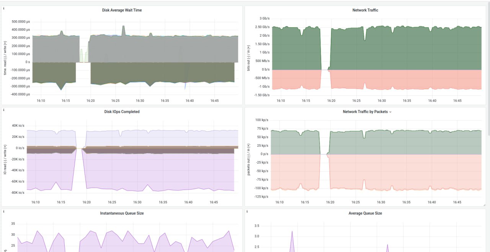Click info icon on Instantaneous Queue Size panel
This screenshot has width=490, height=252.
coord(4,211)
